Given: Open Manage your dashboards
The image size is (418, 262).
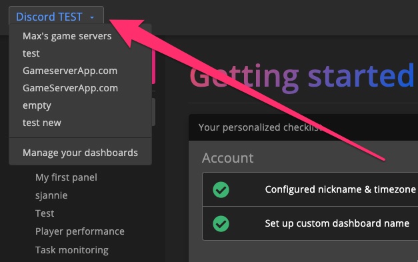Looking at the screenshot, I should 80,153.
